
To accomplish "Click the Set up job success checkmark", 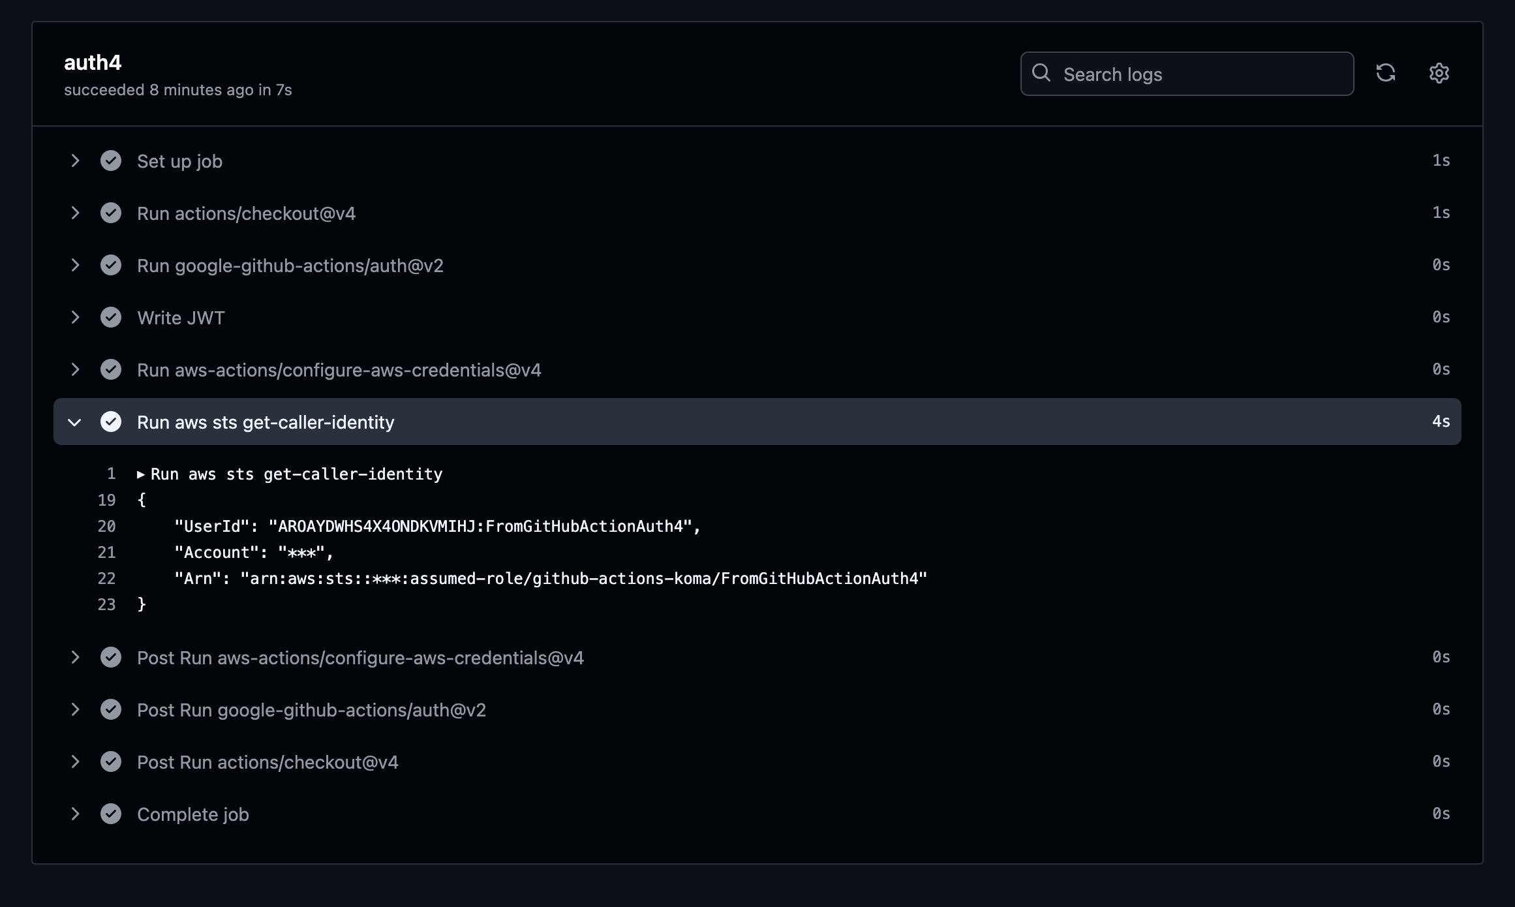I will pos(111,161).
